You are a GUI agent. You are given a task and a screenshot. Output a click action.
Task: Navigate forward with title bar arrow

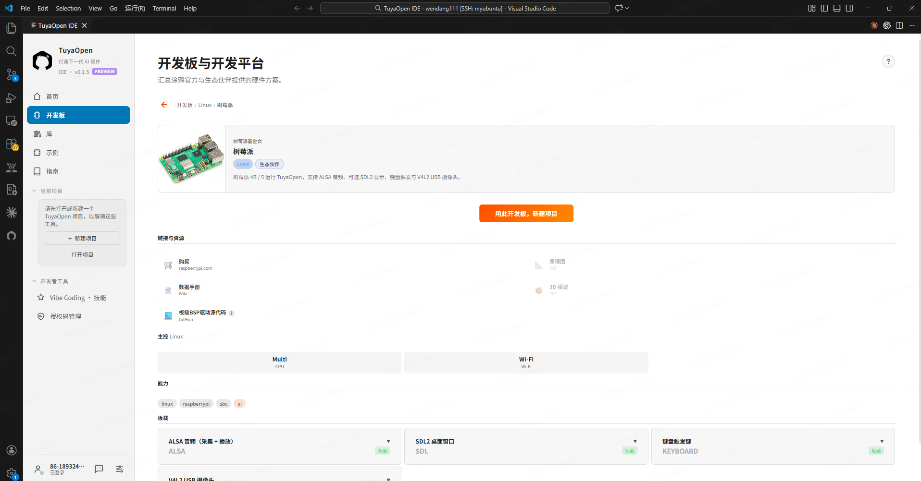[x=310, y=8]
